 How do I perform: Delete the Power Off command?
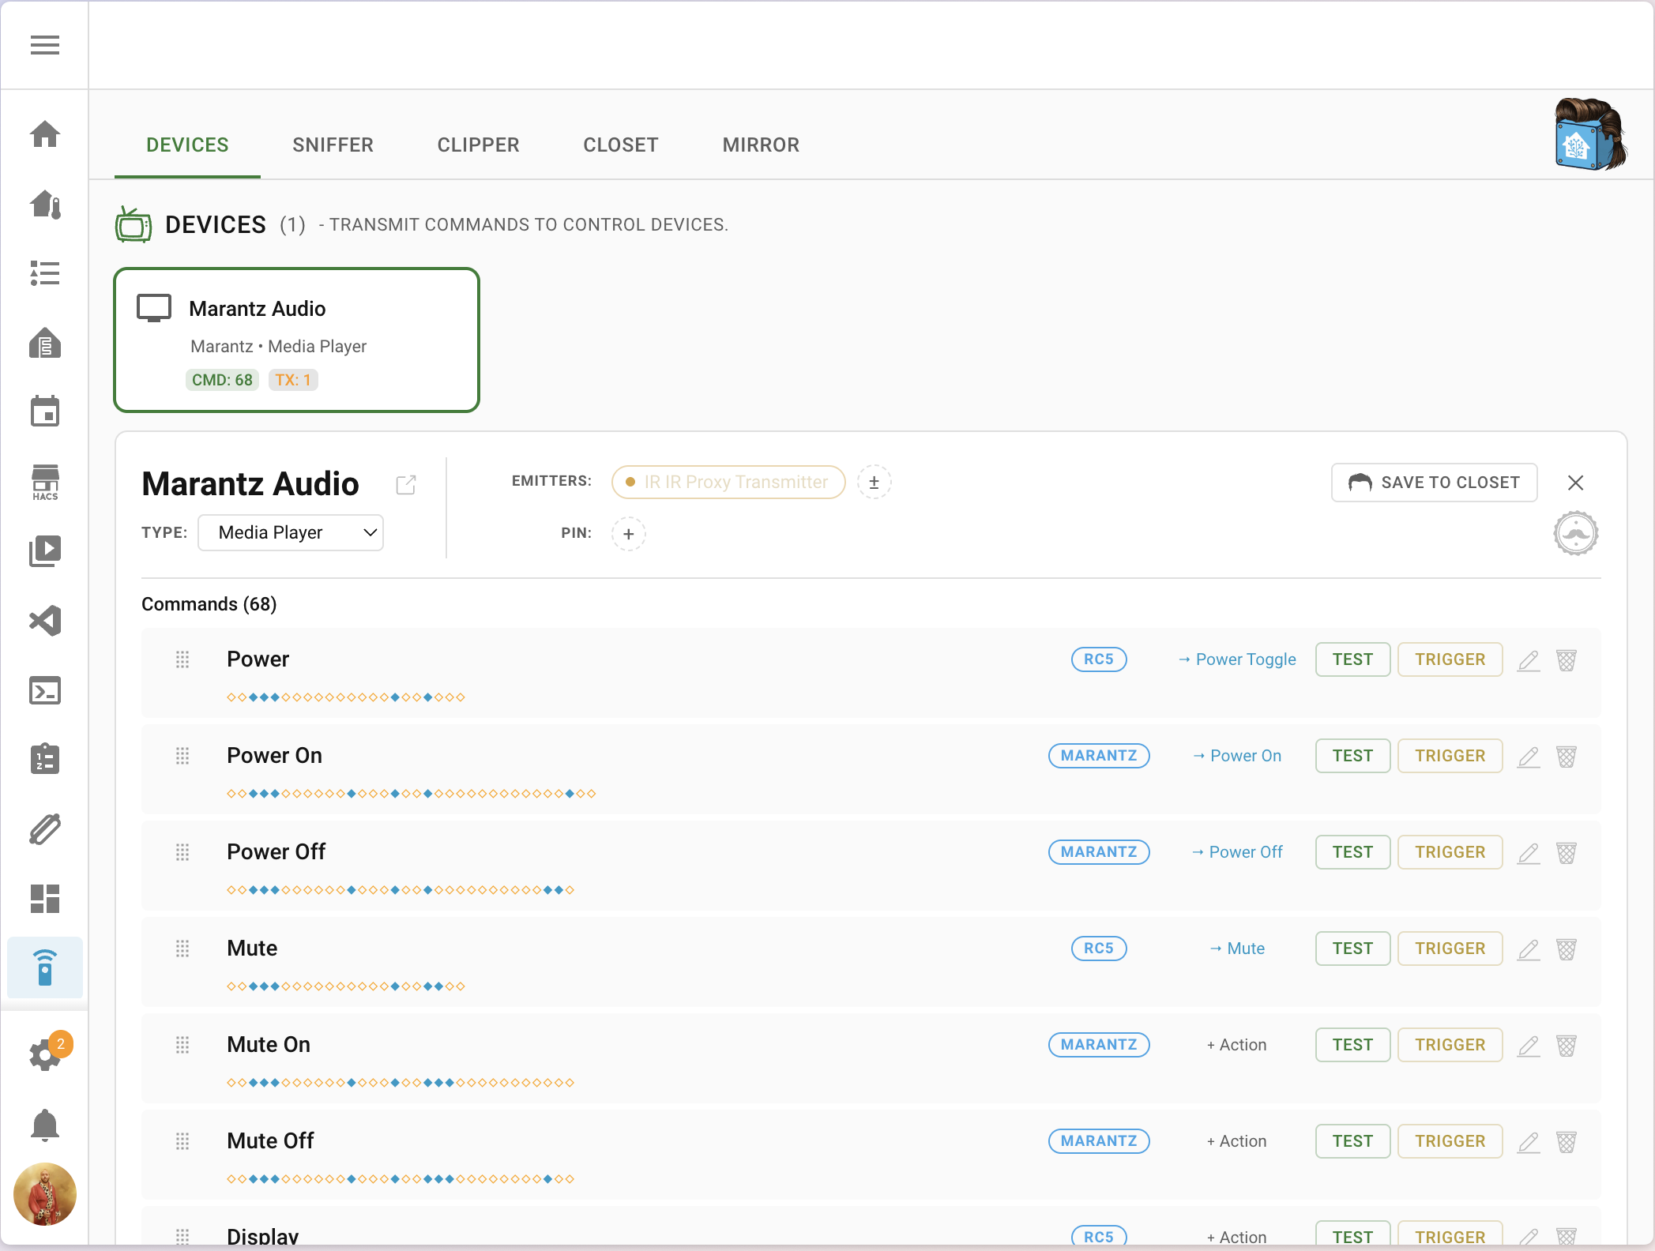[x=1567, y=853]
